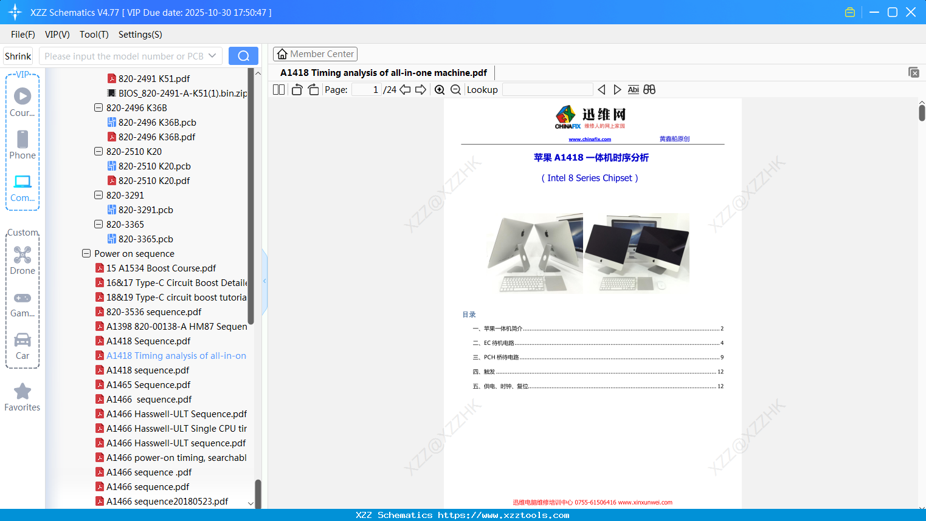This screenshot has height=521, width=926.
Task: Open 820-2491 K51.pdf file
Action: [x=148, y=79]
